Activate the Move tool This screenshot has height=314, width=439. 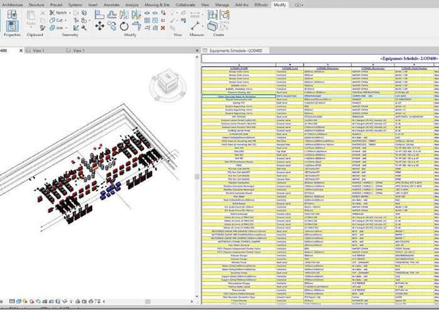[99, 26]
